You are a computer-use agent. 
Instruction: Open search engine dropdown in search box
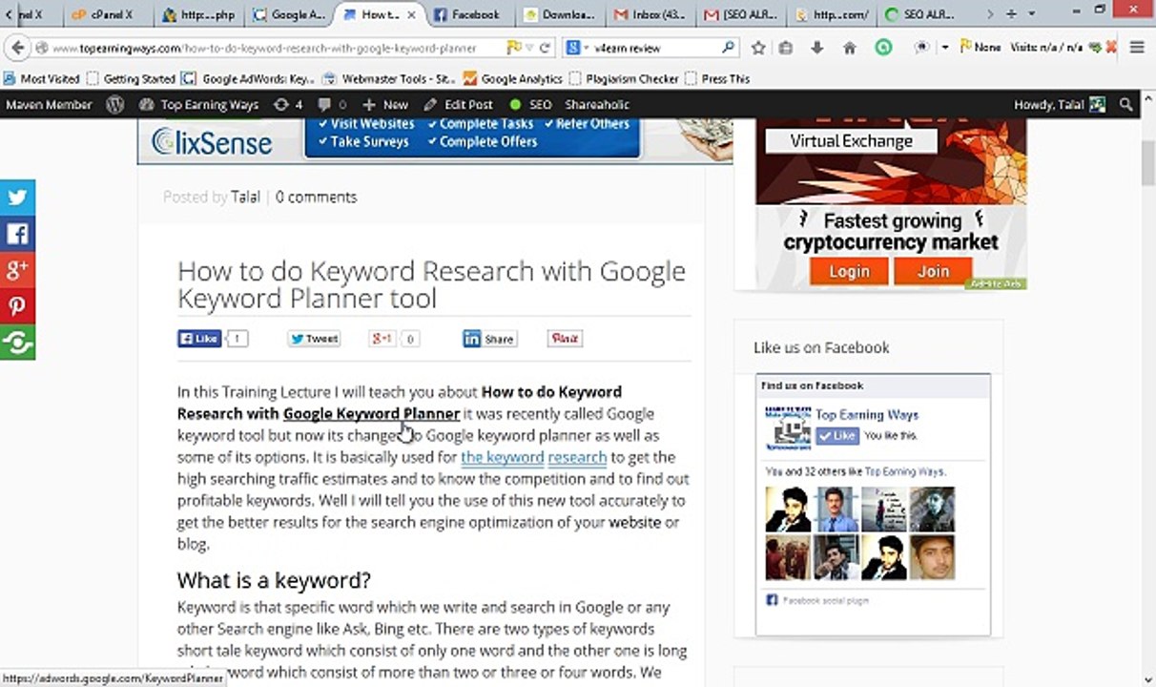tap(577, 48)
